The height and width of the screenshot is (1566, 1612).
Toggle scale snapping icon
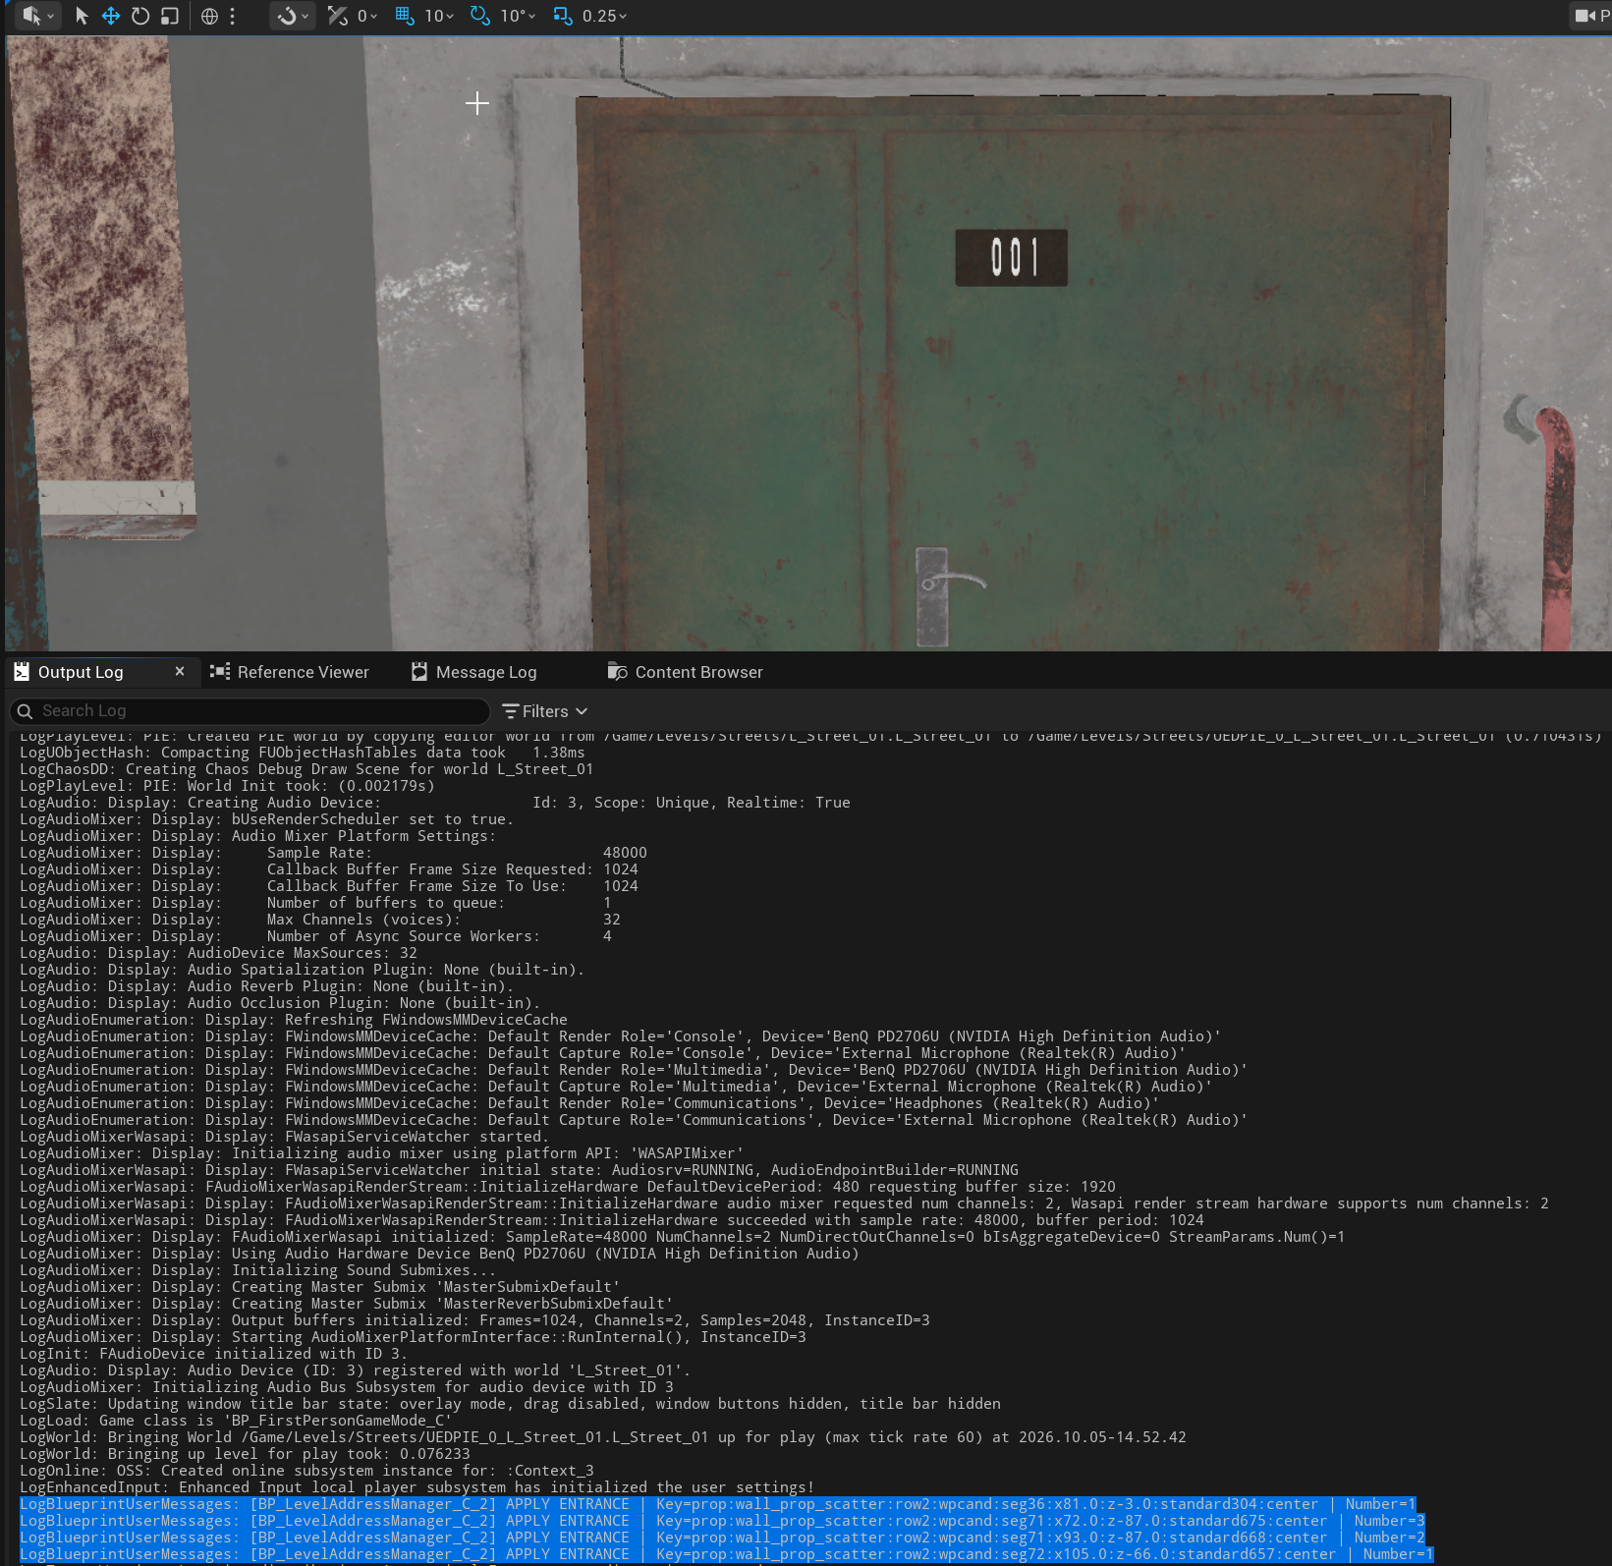pos(563,16)
